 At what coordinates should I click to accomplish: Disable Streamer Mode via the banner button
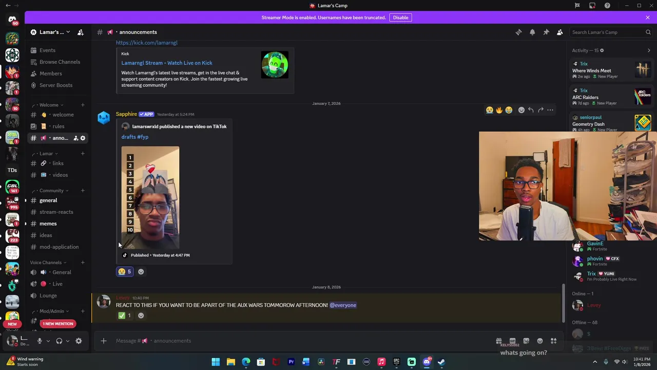point(400,17)
